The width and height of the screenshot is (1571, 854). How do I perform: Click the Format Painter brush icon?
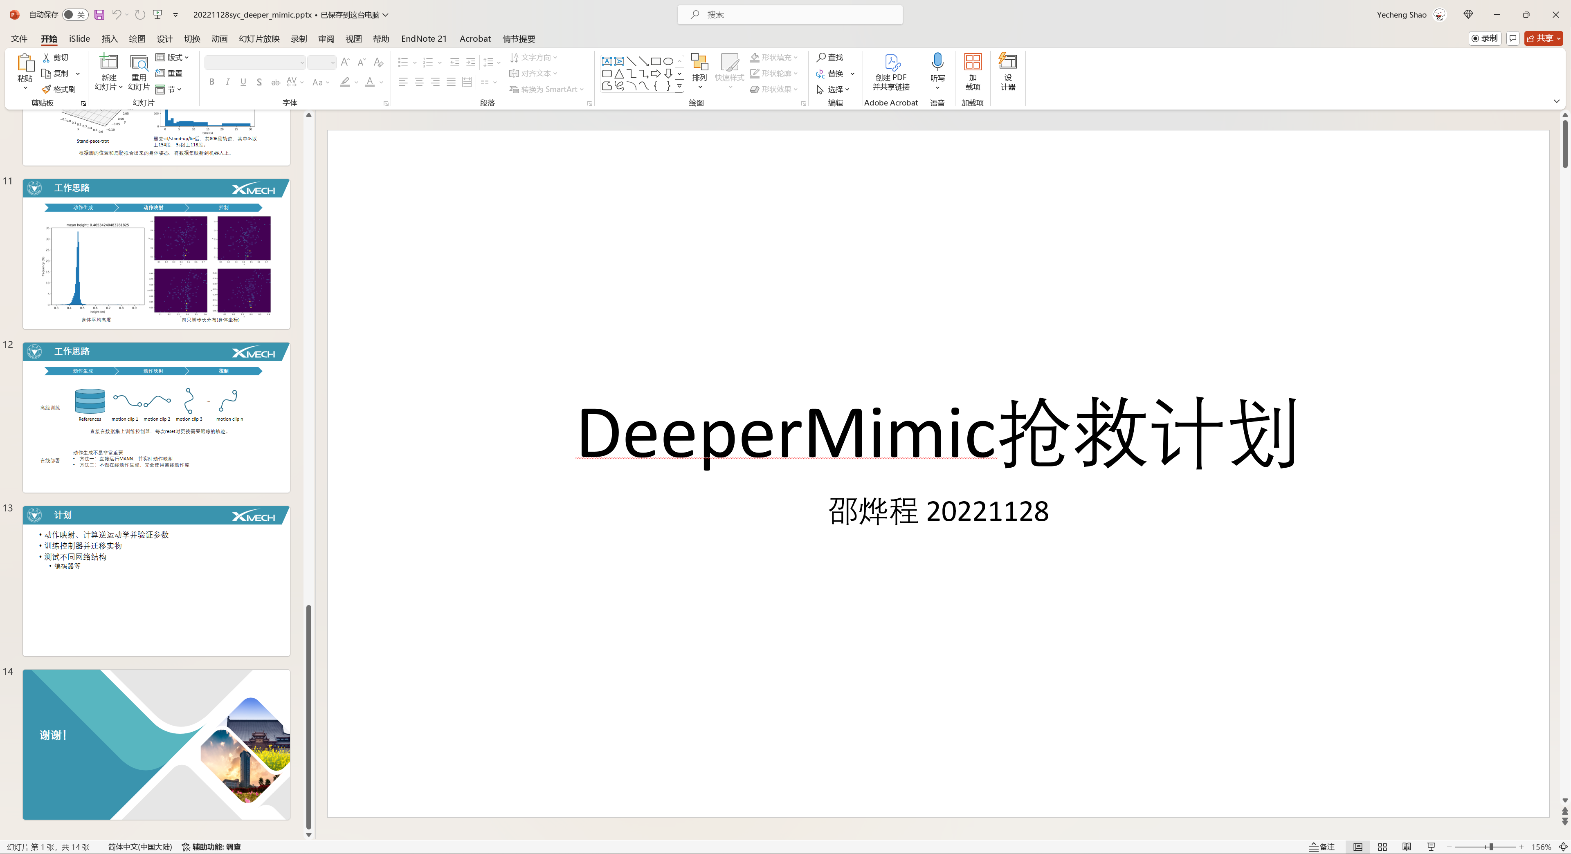(x=46, y=89)
